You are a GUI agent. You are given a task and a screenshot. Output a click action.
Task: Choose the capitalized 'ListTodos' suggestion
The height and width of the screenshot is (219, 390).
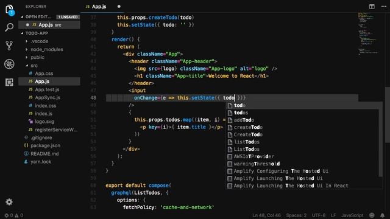tap(303, 149)
